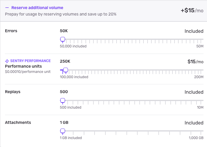Screen dimensions: 207x147
Task: Click the 1,000 GB maximum label
Action: pyautogui.click(x=196, y=138)
